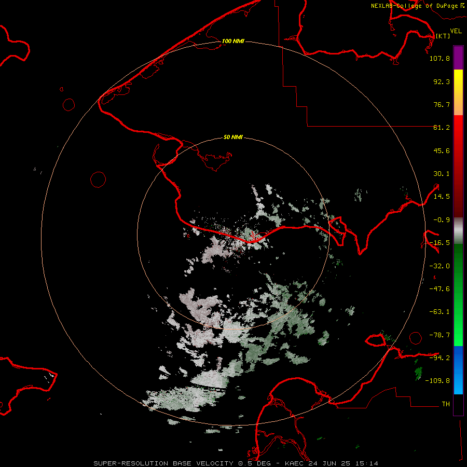
Task: Click the TH legend label
Action: (446, 404)
